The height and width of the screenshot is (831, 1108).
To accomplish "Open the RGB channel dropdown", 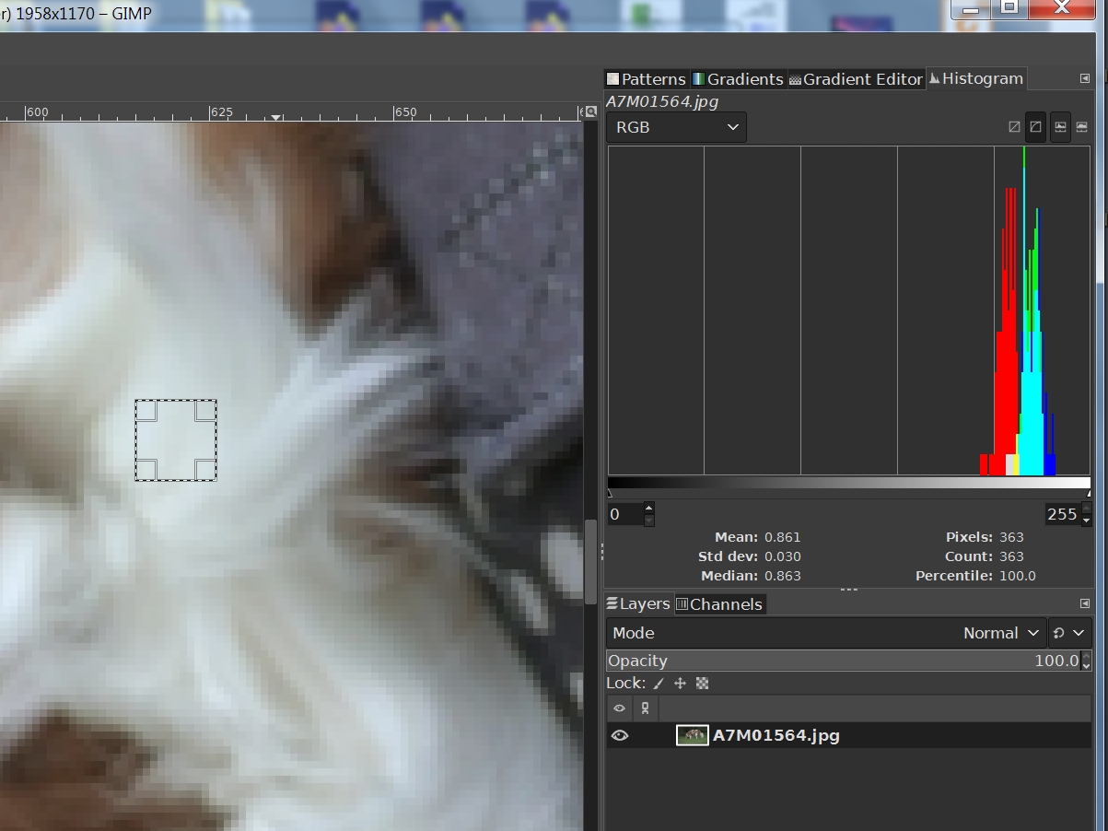I will tap(677, 127).
